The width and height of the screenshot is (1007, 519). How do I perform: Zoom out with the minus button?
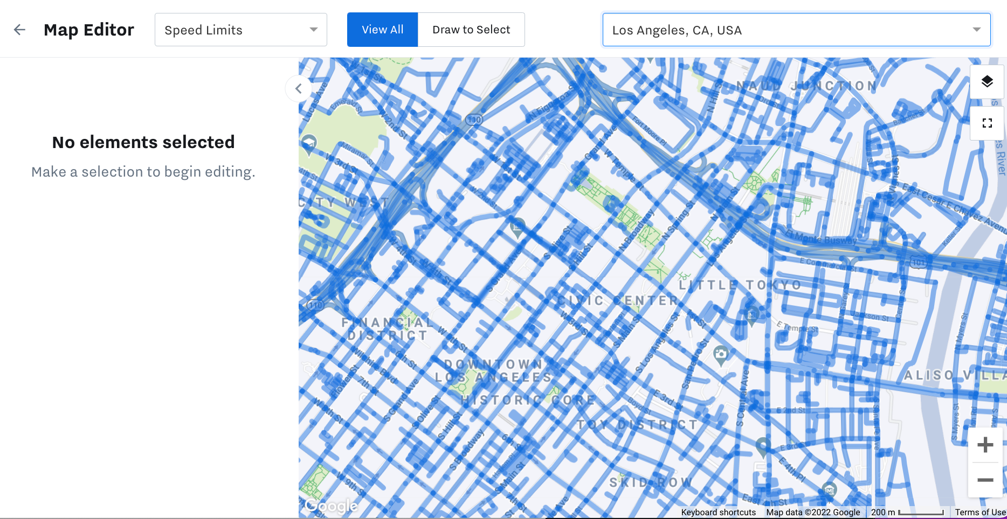click(985, 480)
